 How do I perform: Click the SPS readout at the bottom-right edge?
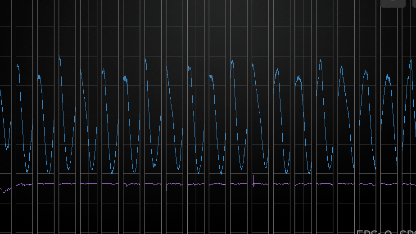(x=407, y=232)
